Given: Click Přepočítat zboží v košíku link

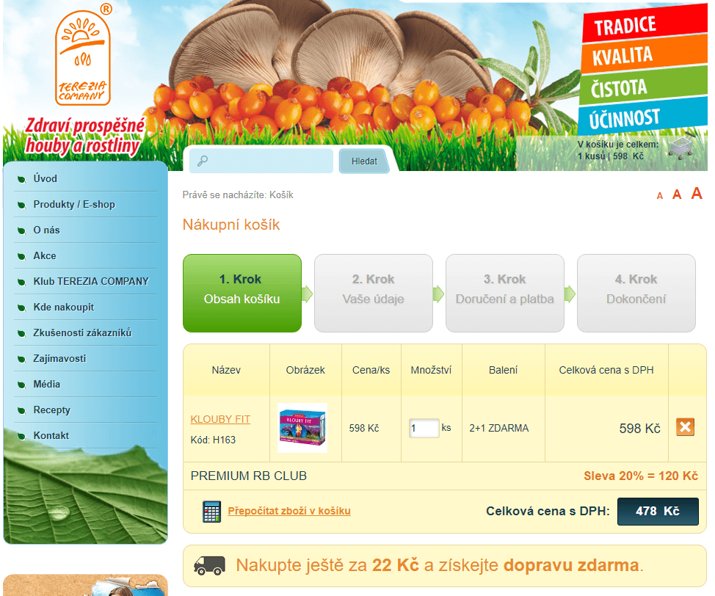Looking at the screenshot, I should (x=289, y=511).
